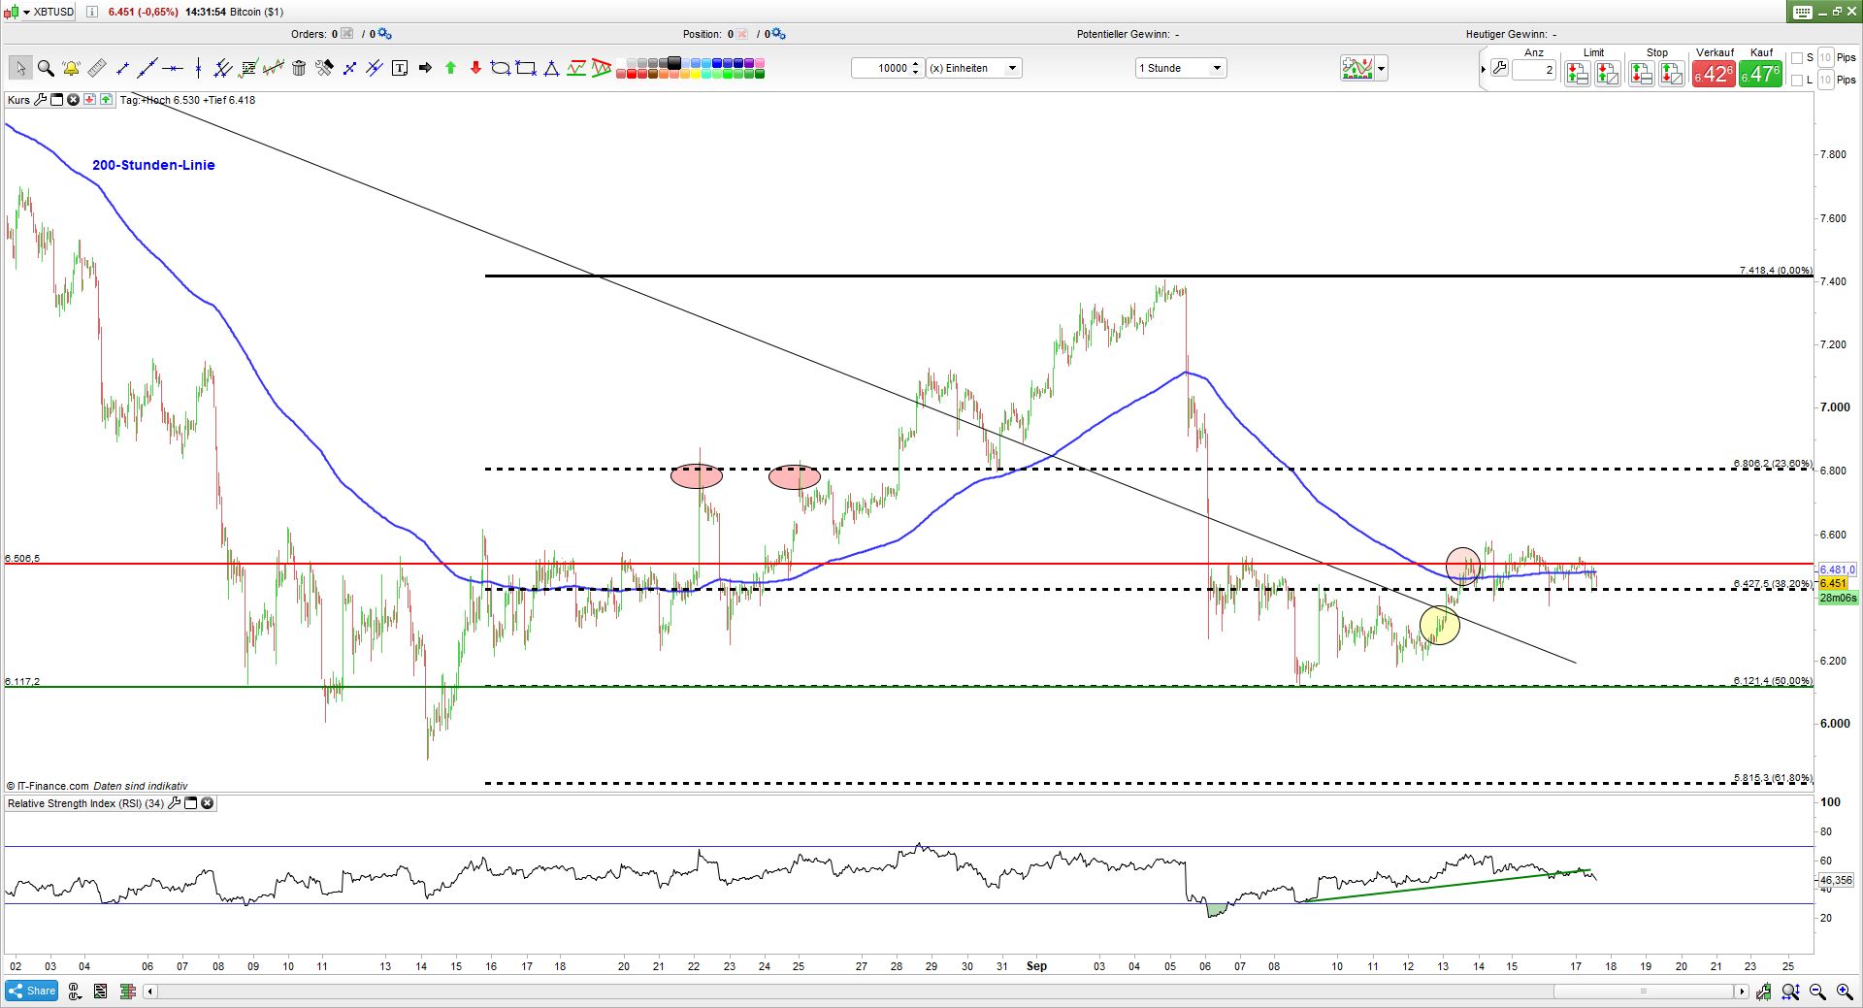The width and height of the screenshot is (1863, 1008).
Task: Insert a black right arrow marker
Action: (425, 68)
